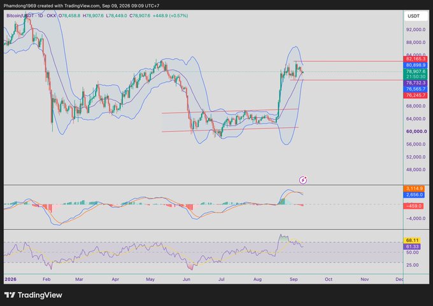The image size is (433, 306).
Task: Click the purple lightning bolt icon on chart
Action: [303, 180]
